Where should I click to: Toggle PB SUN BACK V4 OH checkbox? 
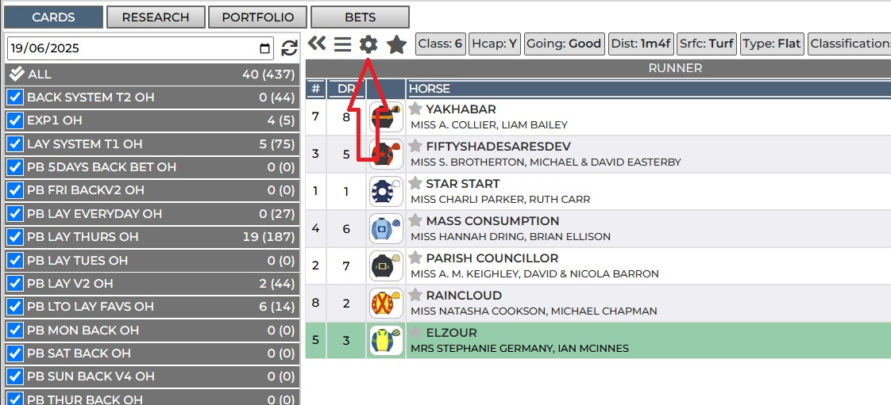[x=15, y=376]
